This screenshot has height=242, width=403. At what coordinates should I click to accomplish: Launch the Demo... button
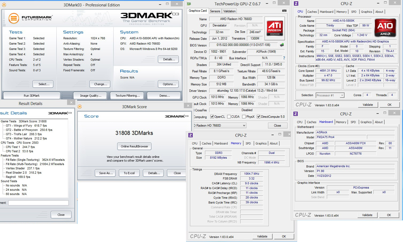tap(164, 96)
